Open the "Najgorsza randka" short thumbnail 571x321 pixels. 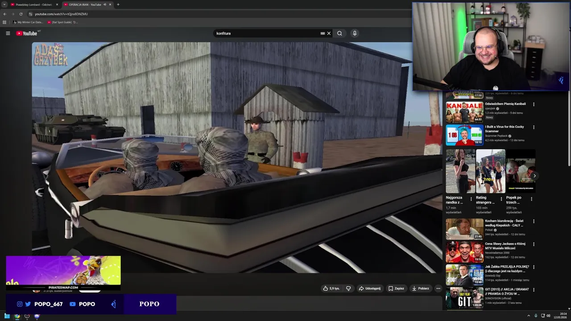pos(460,171)
